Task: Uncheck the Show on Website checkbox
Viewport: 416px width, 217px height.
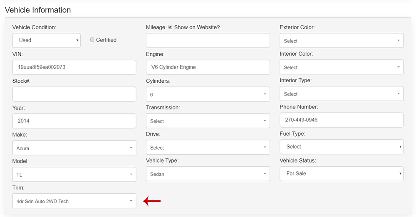Action: [x=170, y=27]
